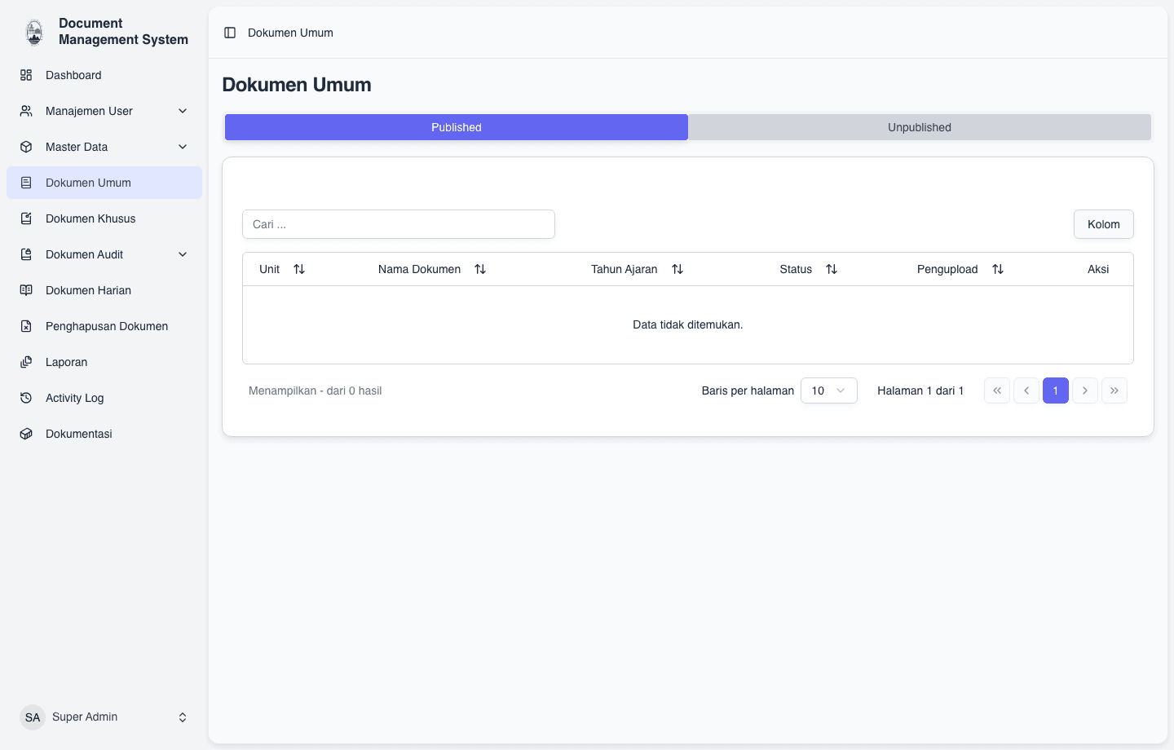Expand the Master Data chevron
Screen dimensions: 1174x750
(x=183, y=147)
